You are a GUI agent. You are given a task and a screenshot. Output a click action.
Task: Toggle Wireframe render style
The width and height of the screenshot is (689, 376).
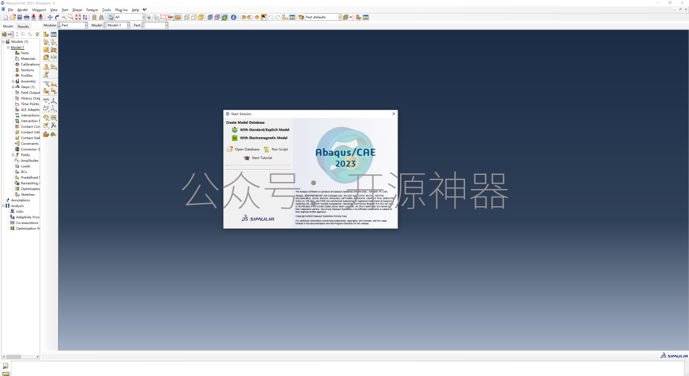click(187, 17)
